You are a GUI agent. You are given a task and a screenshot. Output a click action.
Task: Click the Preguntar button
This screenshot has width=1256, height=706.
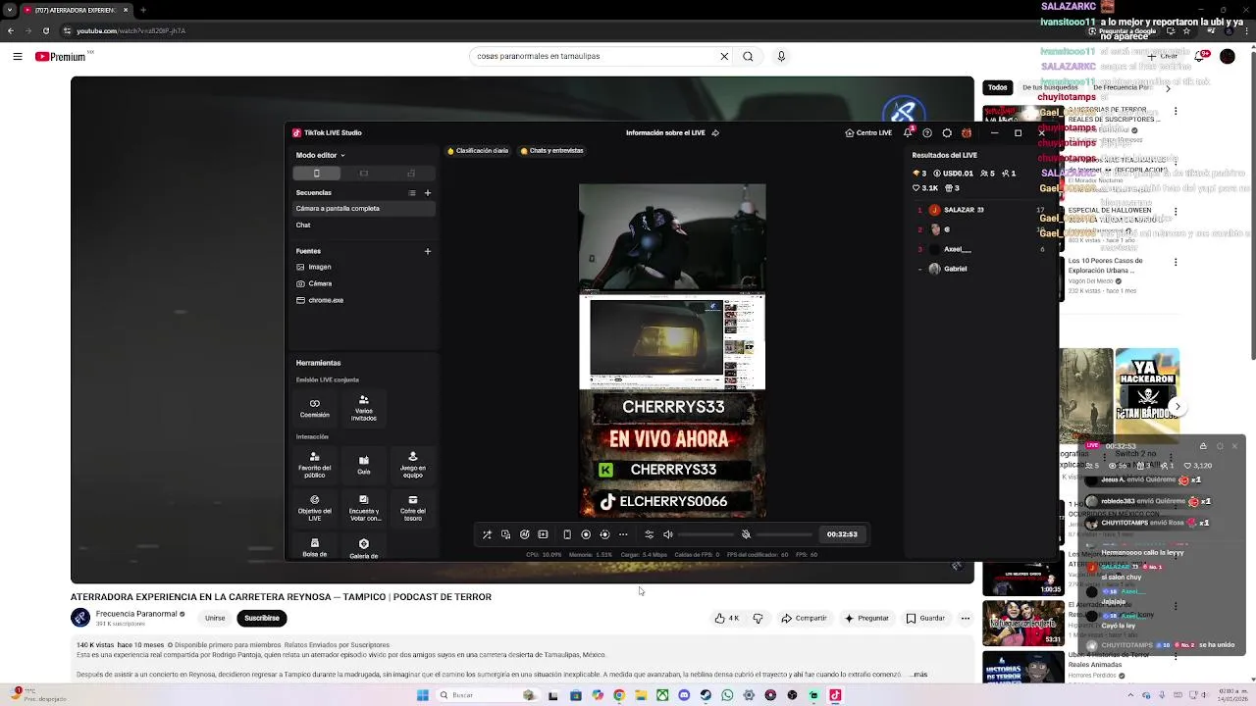click(865, 618)
